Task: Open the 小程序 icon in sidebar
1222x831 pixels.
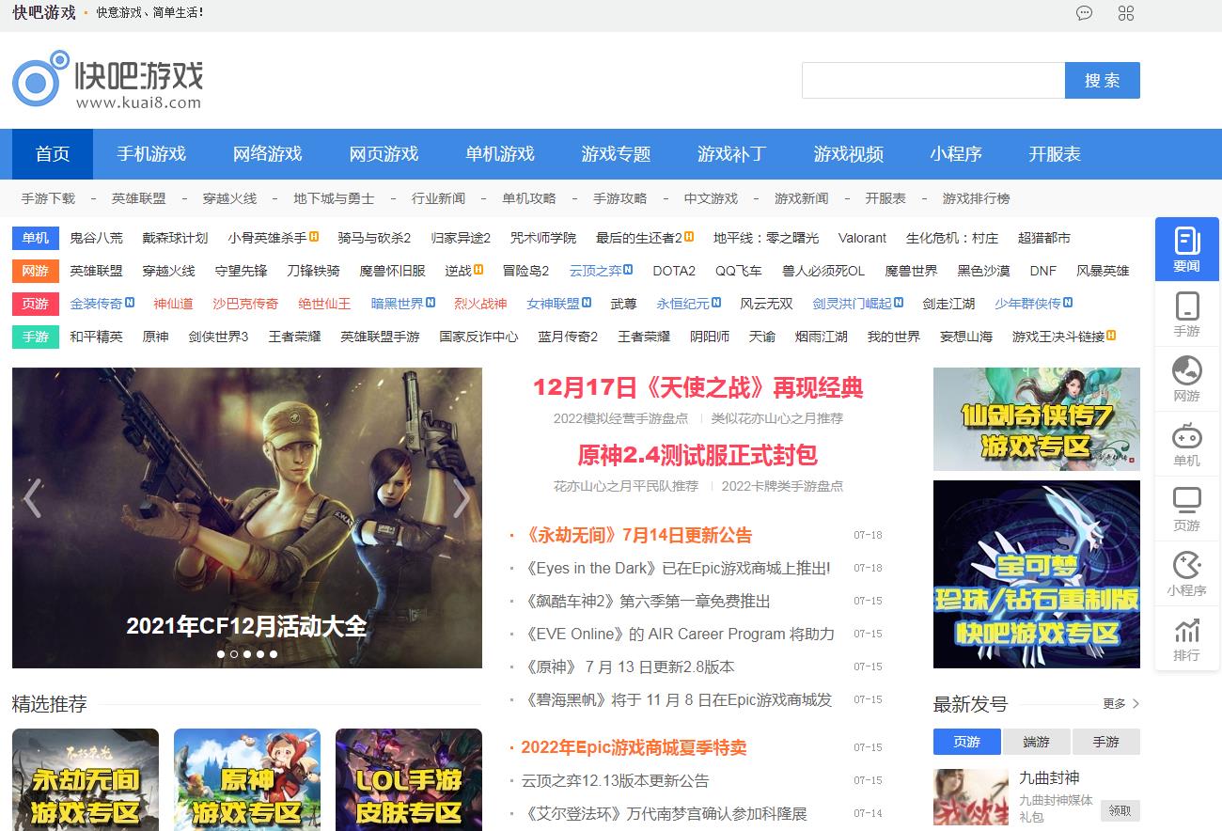Action: tap(1187, 573)
